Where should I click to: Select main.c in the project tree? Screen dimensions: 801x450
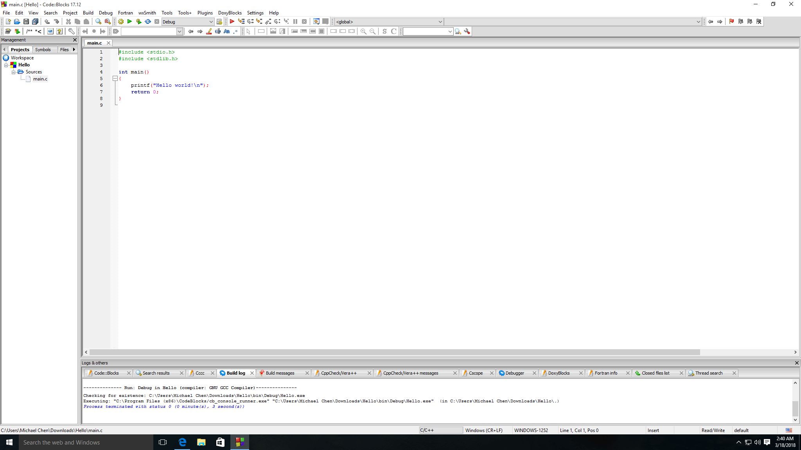point(40,79)
